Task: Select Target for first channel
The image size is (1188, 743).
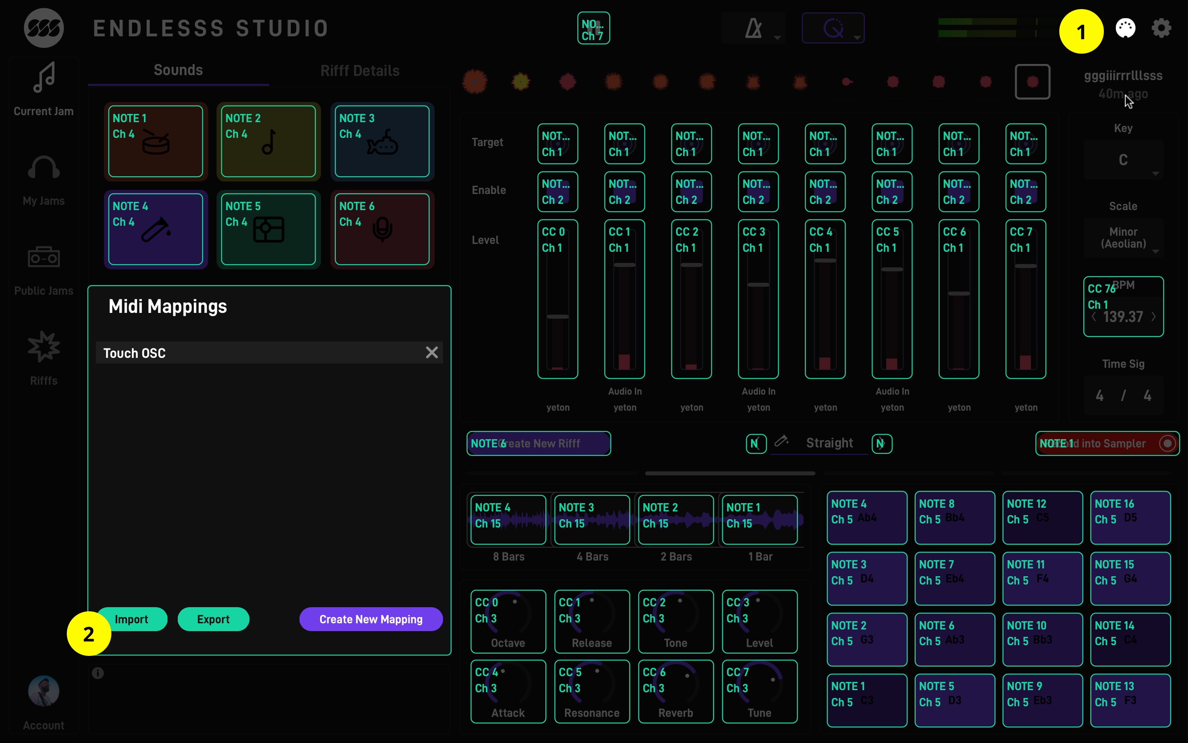Action: pyautogui.click(x=558, y=144)
